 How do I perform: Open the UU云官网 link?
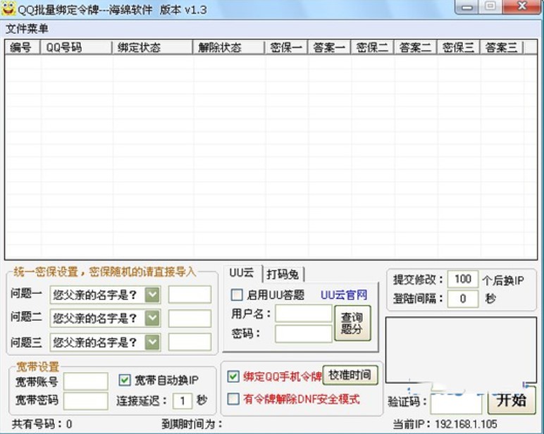tap(344, 295)
